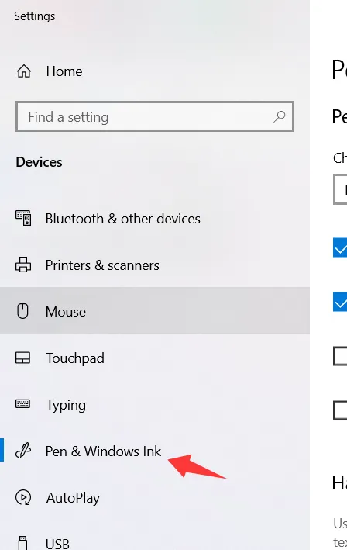The height and width of the screenshot is (550, 347).
Task: Click the Home house icon
Action: pos(24,71)
